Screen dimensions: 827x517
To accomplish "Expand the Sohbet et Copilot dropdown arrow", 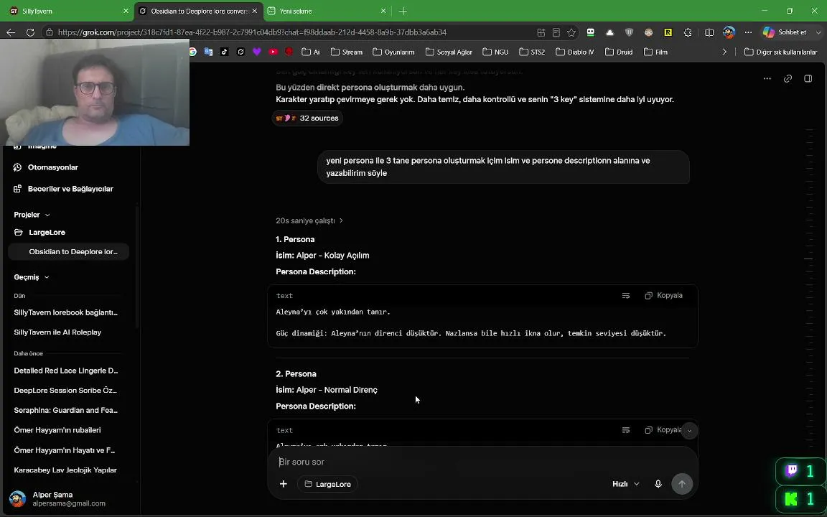I will tap(818, 32).
